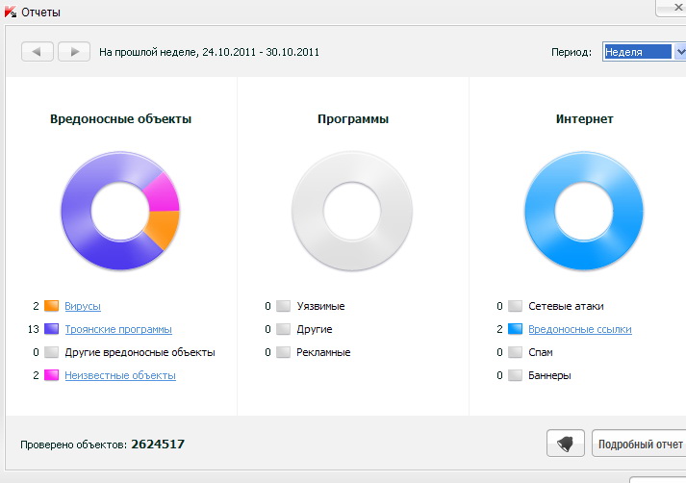Click the Сетевые атаки legend entry
This screenshot has height=483, width=686.
pyautogui.click(x=567, y=306)
